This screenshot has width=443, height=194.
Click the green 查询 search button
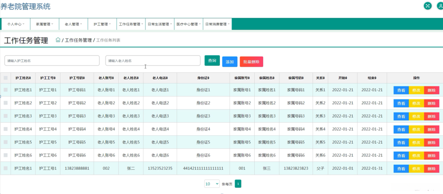pos(212,61)
